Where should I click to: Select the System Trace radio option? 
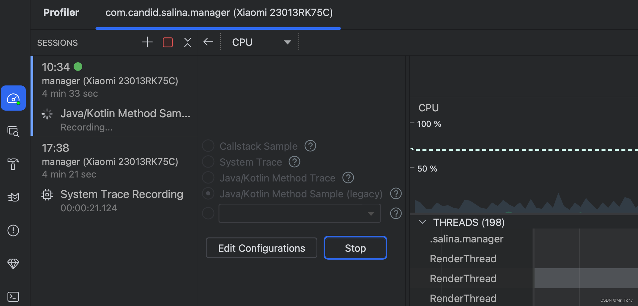click(208, 162)
